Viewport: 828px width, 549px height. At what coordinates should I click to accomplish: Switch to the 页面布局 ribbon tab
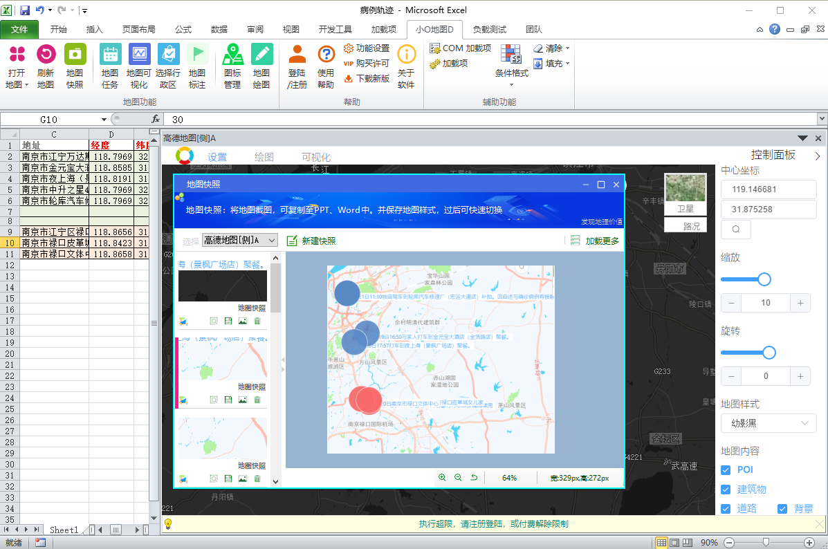[139, 30]
